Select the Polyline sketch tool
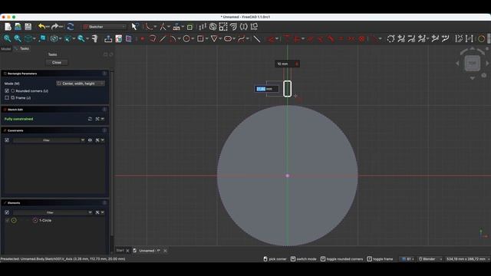 coord(153,39)
